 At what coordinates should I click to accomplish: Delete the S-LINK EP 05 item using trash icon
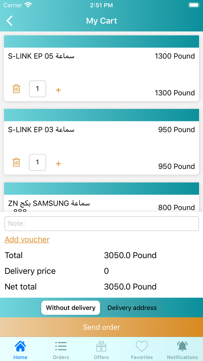(17, 89)
